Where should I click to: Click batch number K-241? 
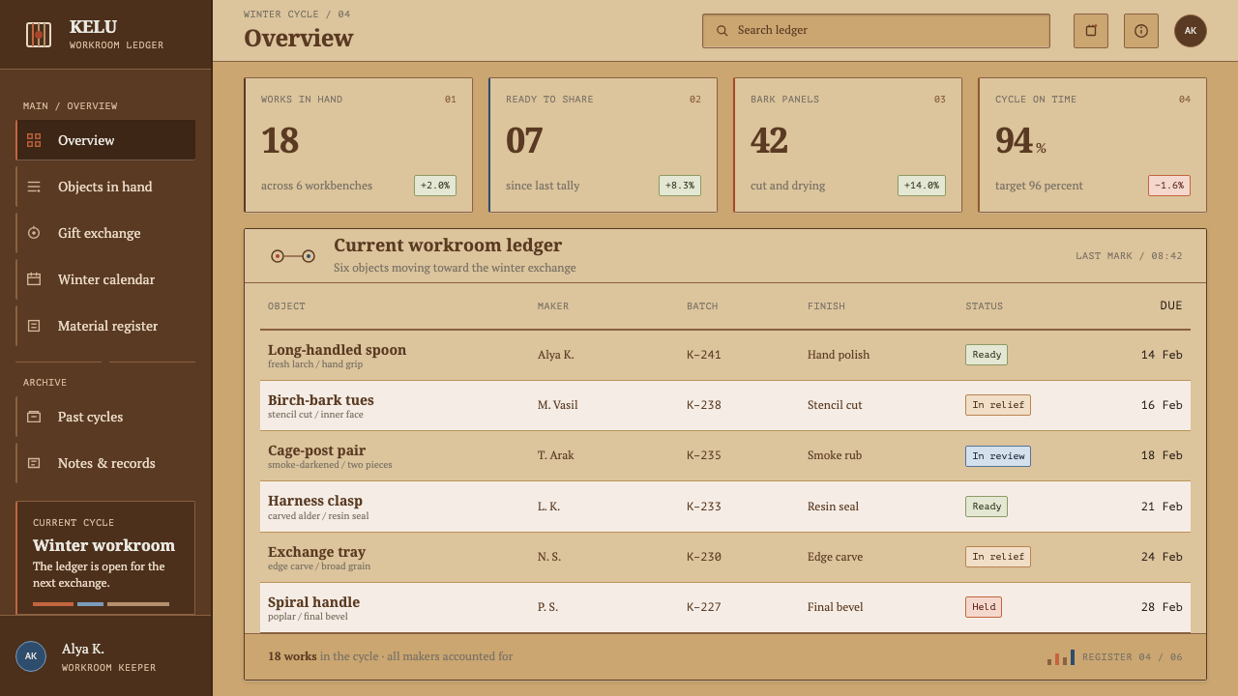[704, 355]
